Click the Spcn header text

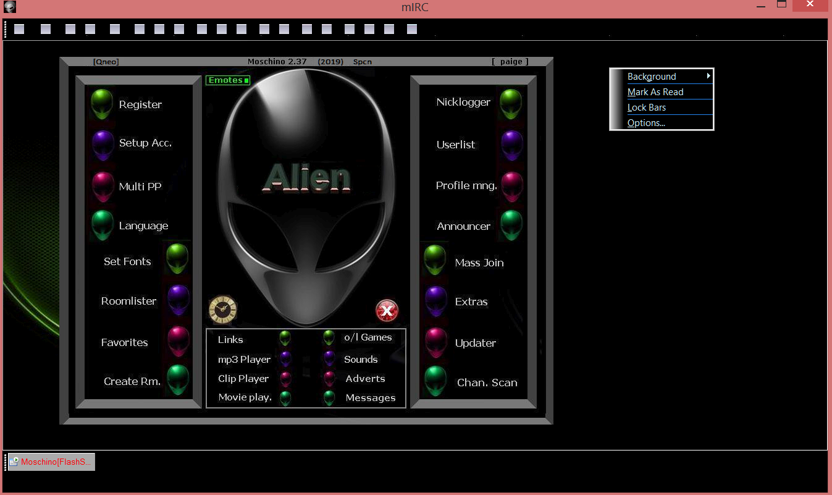click(363, 62)
